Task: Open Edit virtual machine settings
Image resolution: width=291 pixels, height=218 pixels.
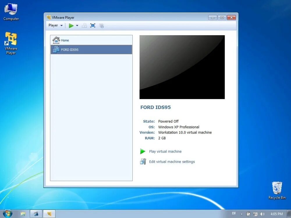Action: [172, 162]
